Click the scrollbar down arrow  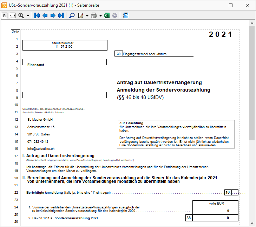[252, 223]
